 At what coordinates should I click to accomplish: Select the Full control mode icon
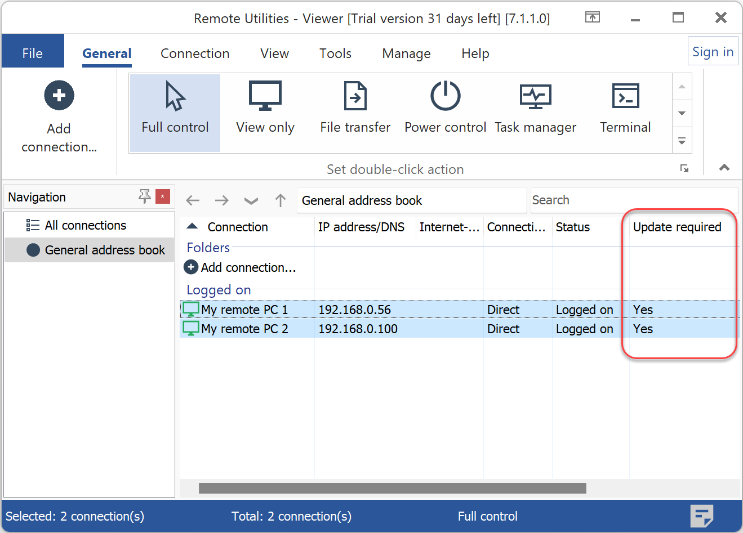click(175, 97)
